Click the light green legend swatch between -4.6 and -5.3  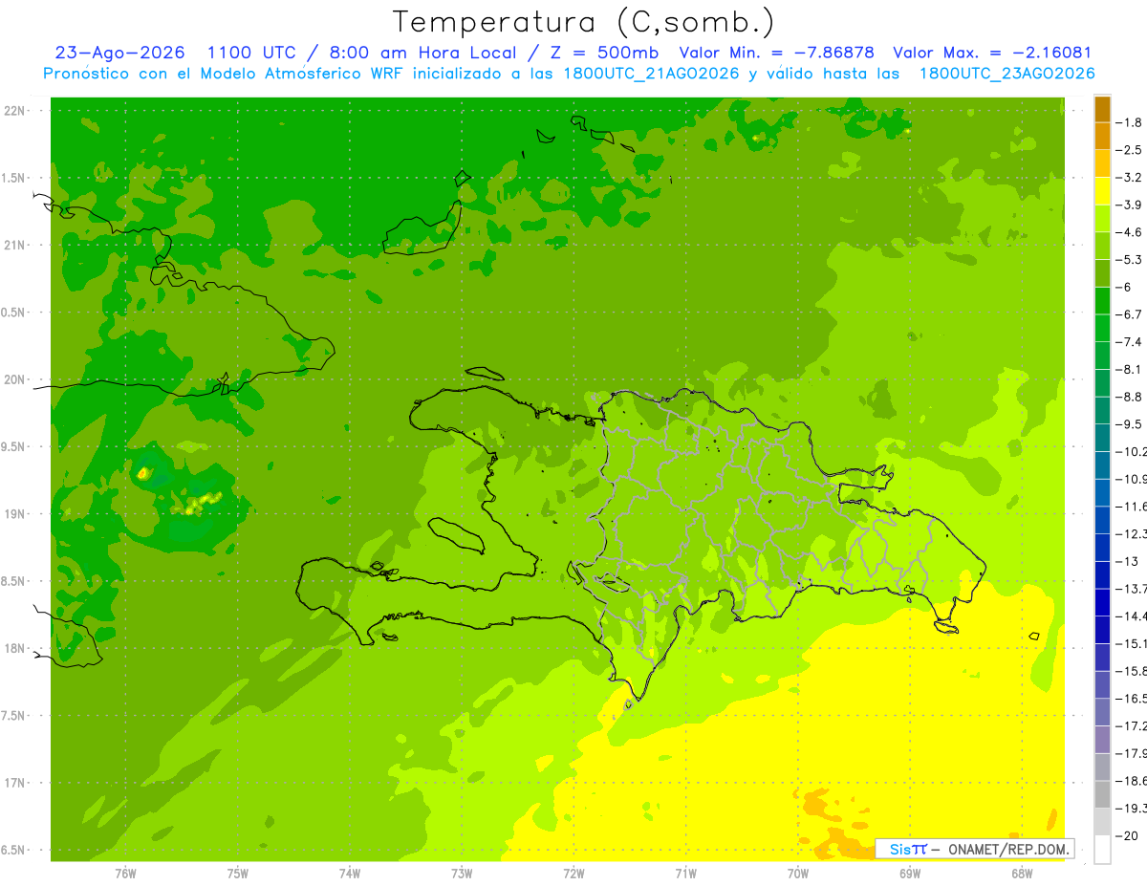(x=1102, y=247)
